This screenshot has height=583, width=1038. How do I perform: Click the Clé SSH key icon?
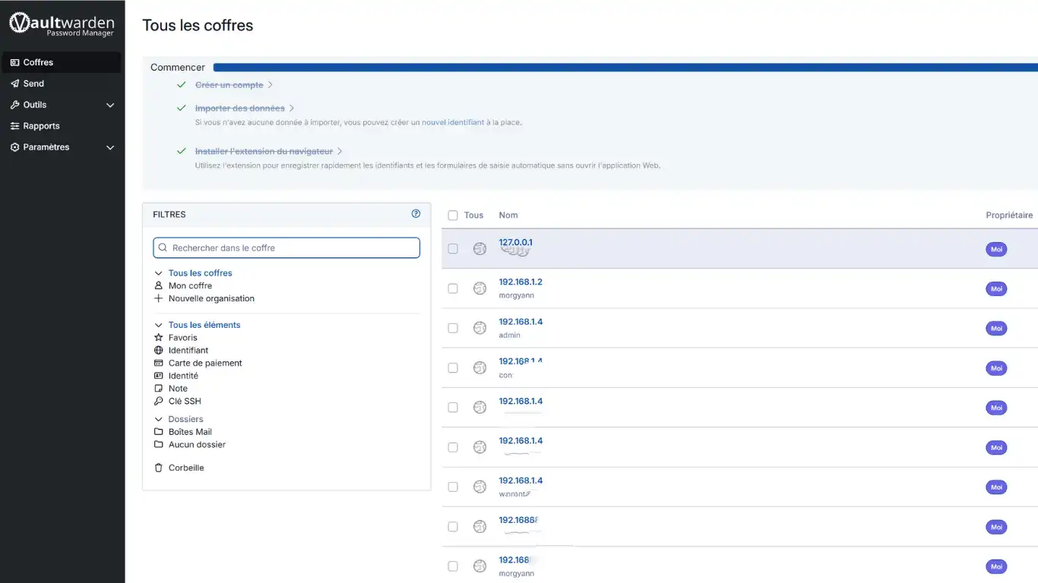(159, 402)
